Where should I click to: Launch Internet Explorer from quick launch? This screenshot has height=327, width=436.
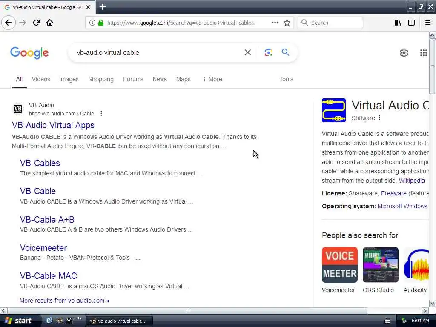(x=49, y=321)
